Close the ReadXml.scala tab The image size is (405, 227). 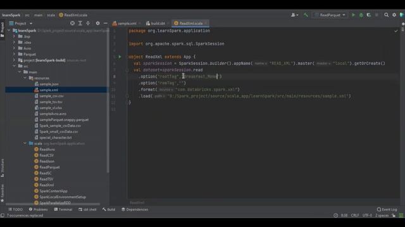(206, 23)
